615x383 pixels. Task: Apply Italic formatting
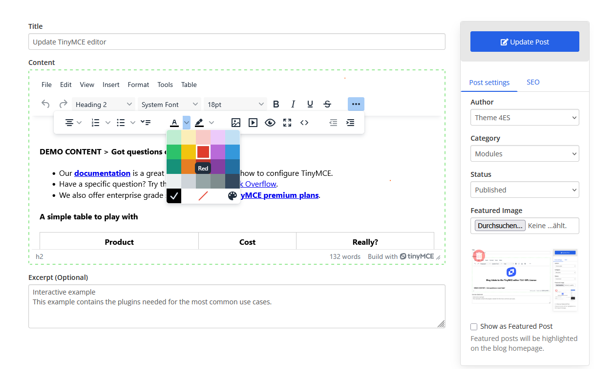click(x=293, y=104)
